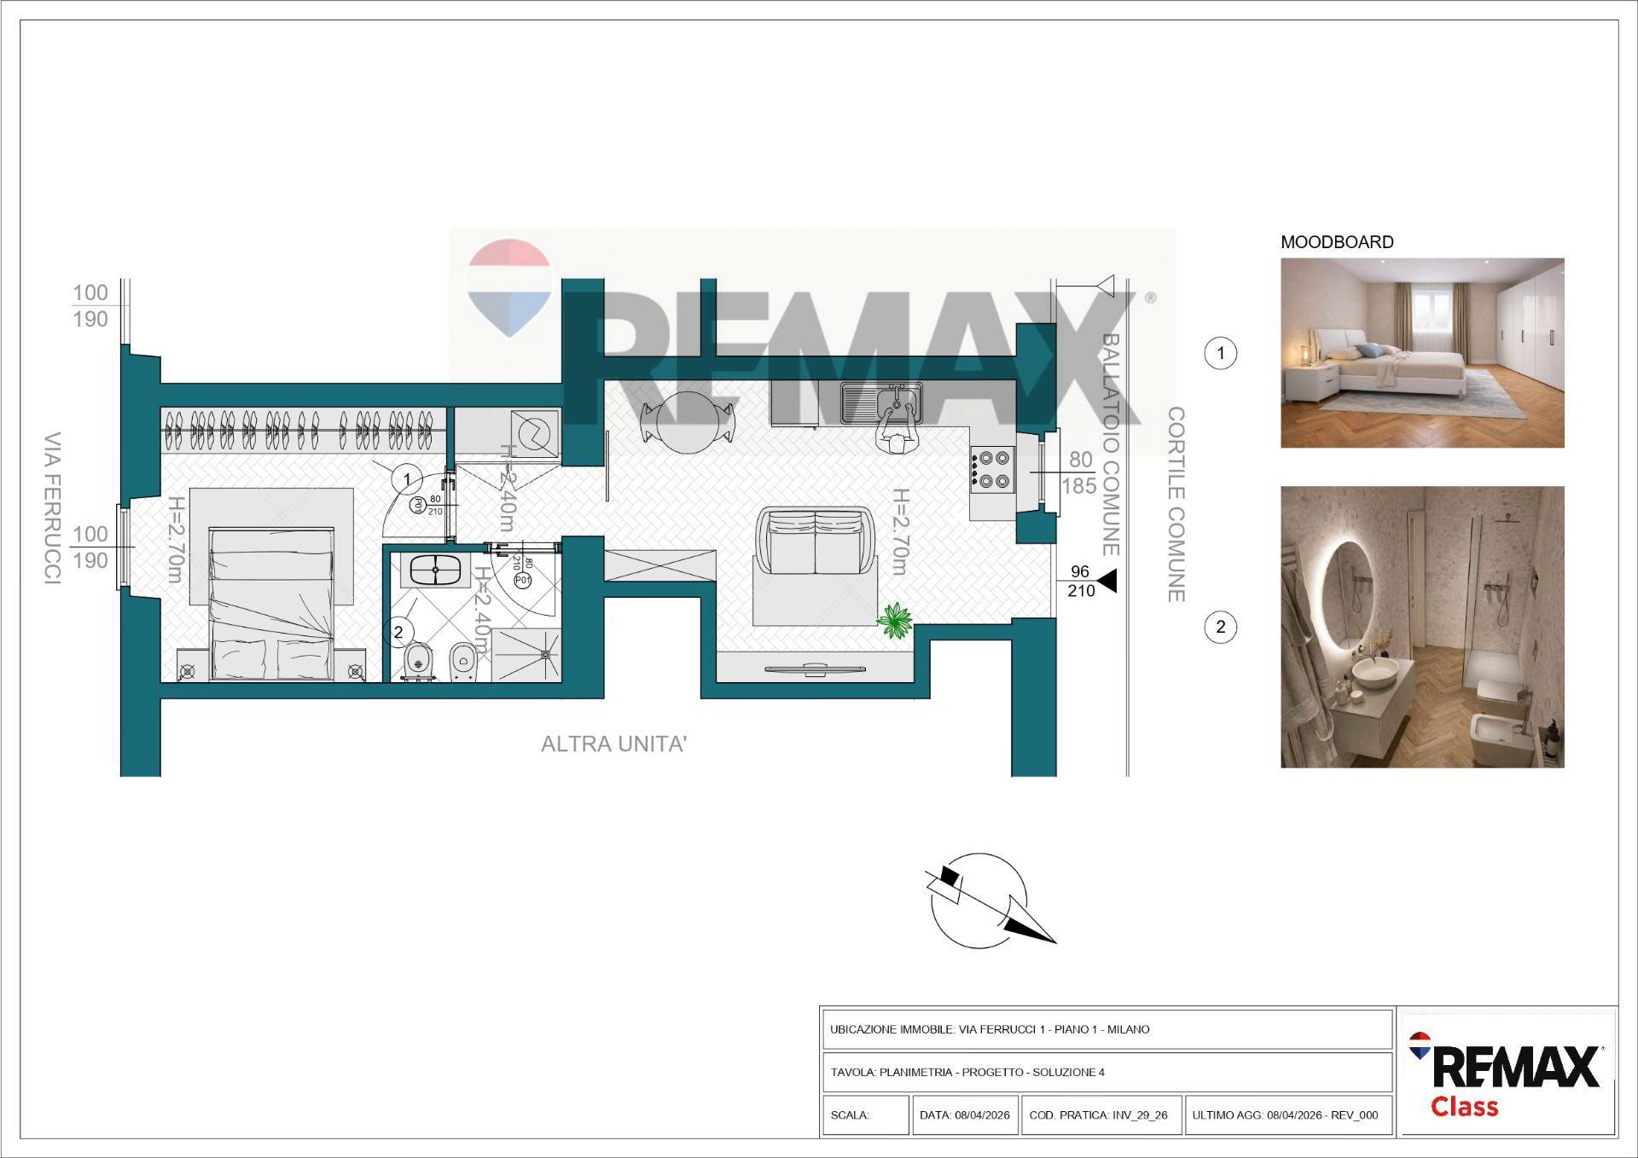
Task: Select the VIA FERRUCCI street label
Action: pos(53,508)
